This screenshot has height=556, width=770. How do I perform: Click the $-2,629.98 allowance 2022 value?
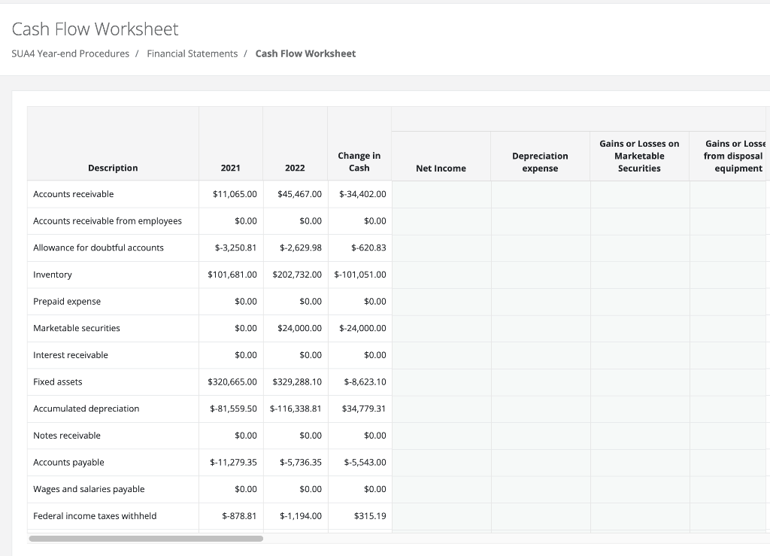301,248
